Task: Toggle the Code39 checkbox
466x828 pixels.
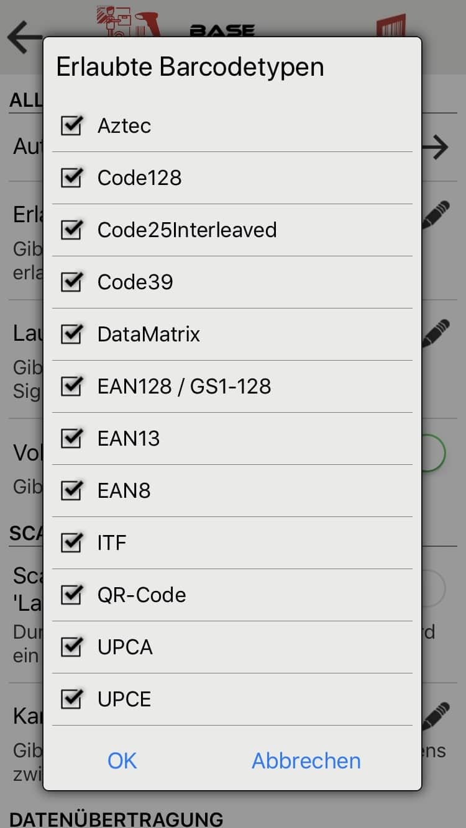Action: click(72, 282)
